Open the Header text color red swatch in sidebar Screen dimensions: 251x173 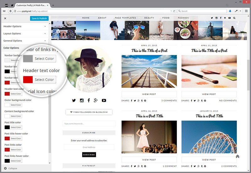tap(7, 94)
